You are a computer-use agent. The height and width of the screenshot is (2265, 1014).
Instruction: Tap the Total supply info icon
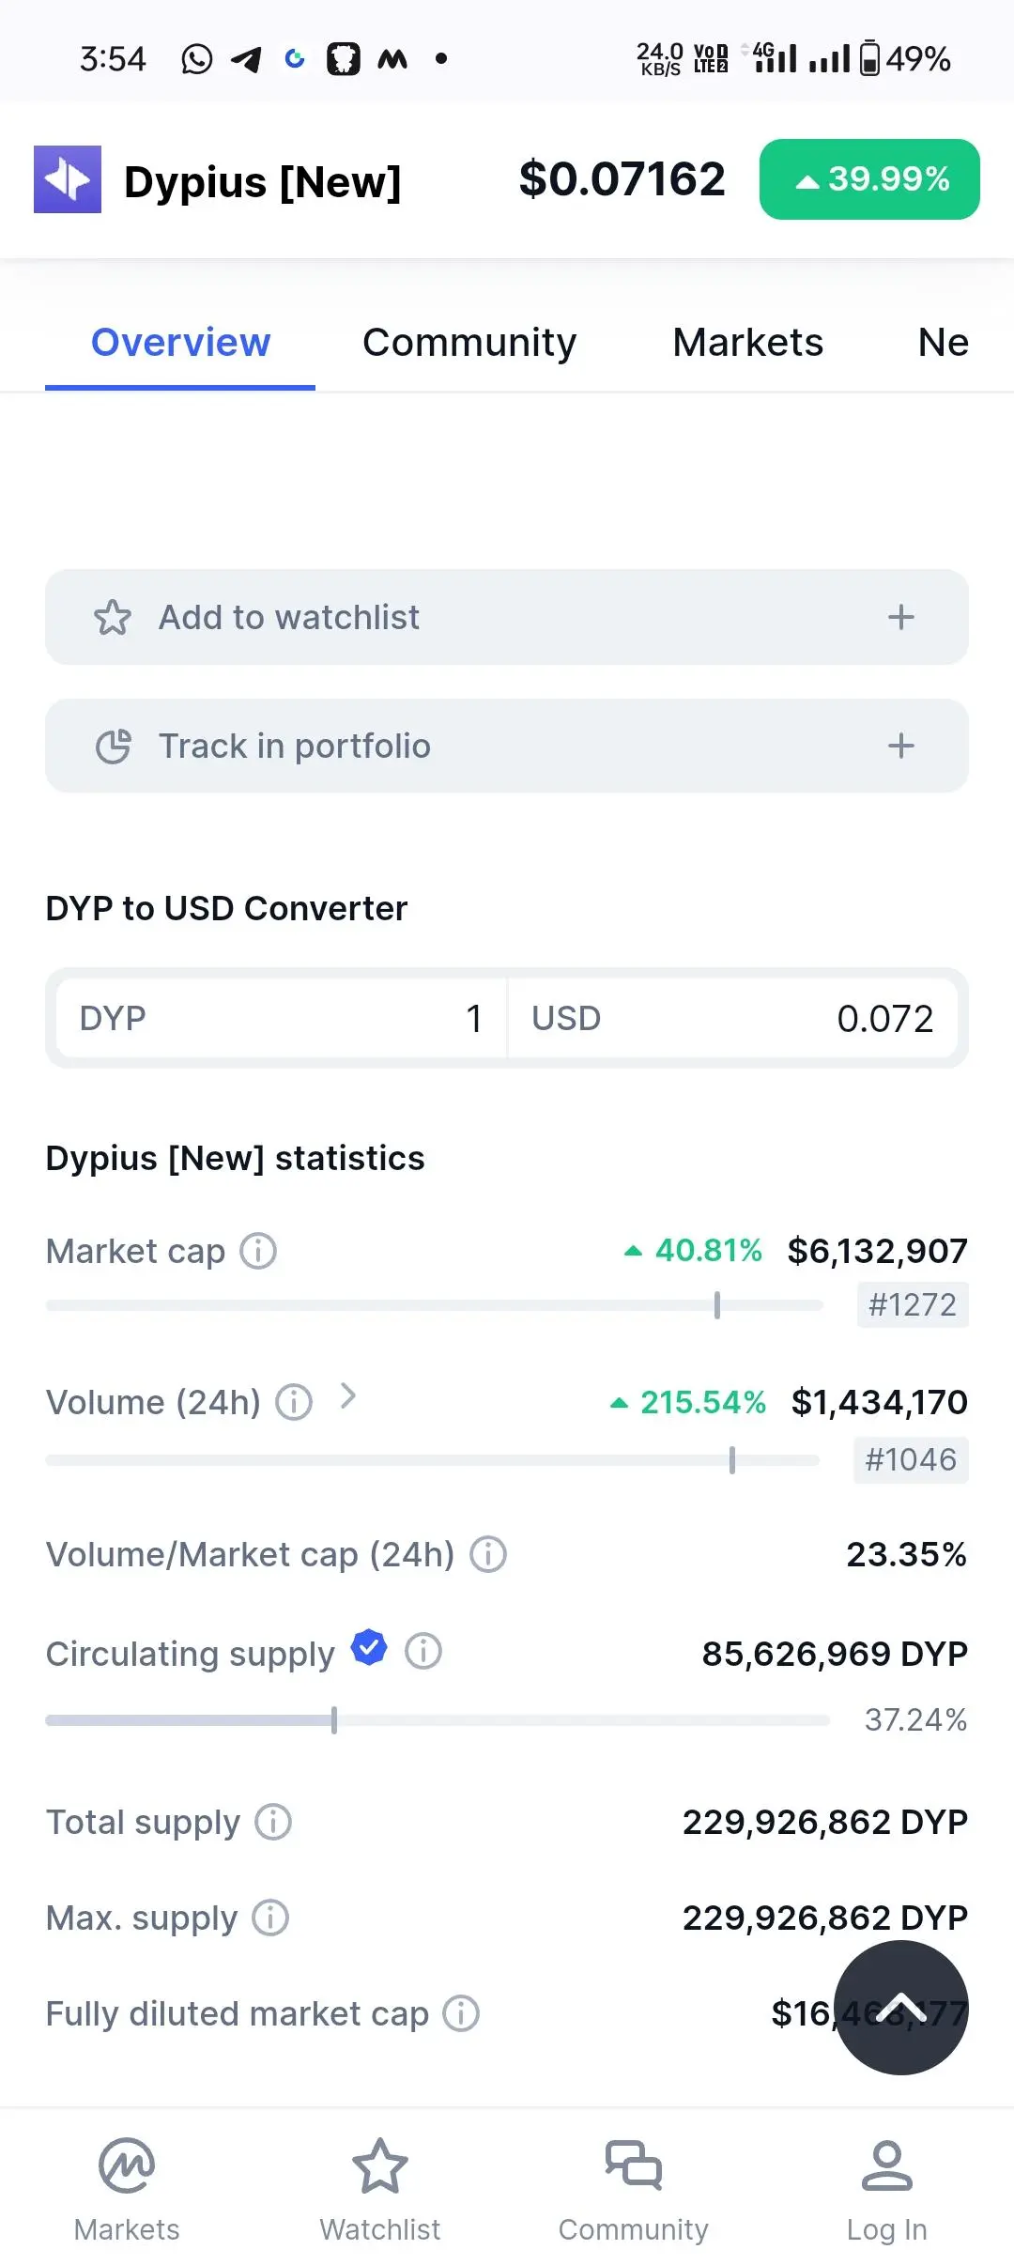point(274,1822)
